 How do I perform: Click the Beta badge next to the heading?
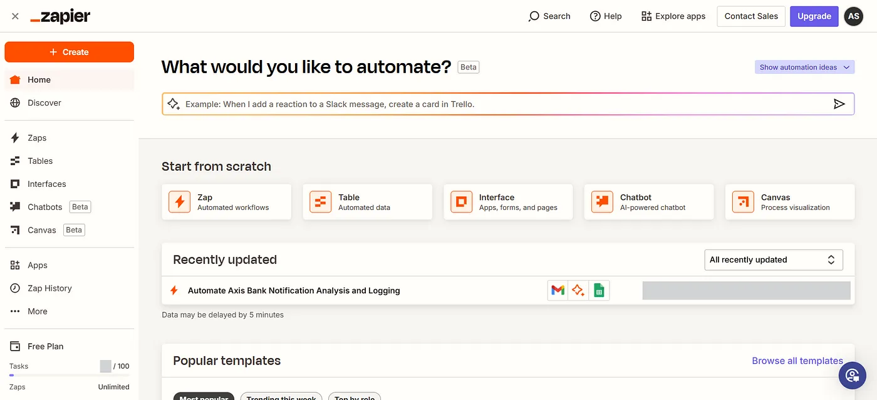[469, 67]
